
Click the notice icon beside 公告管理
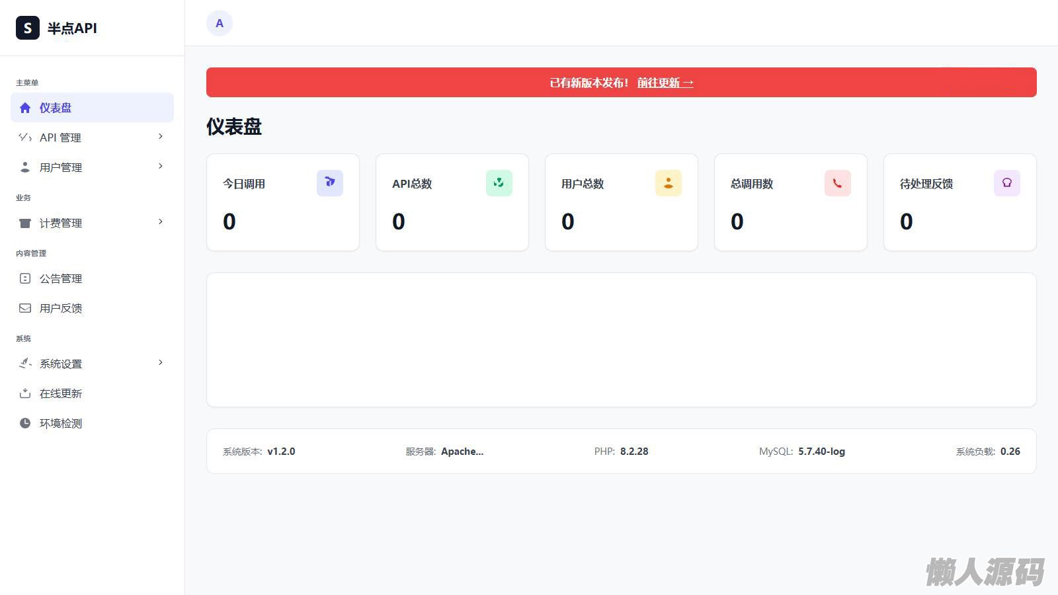[x=25, y=278]
